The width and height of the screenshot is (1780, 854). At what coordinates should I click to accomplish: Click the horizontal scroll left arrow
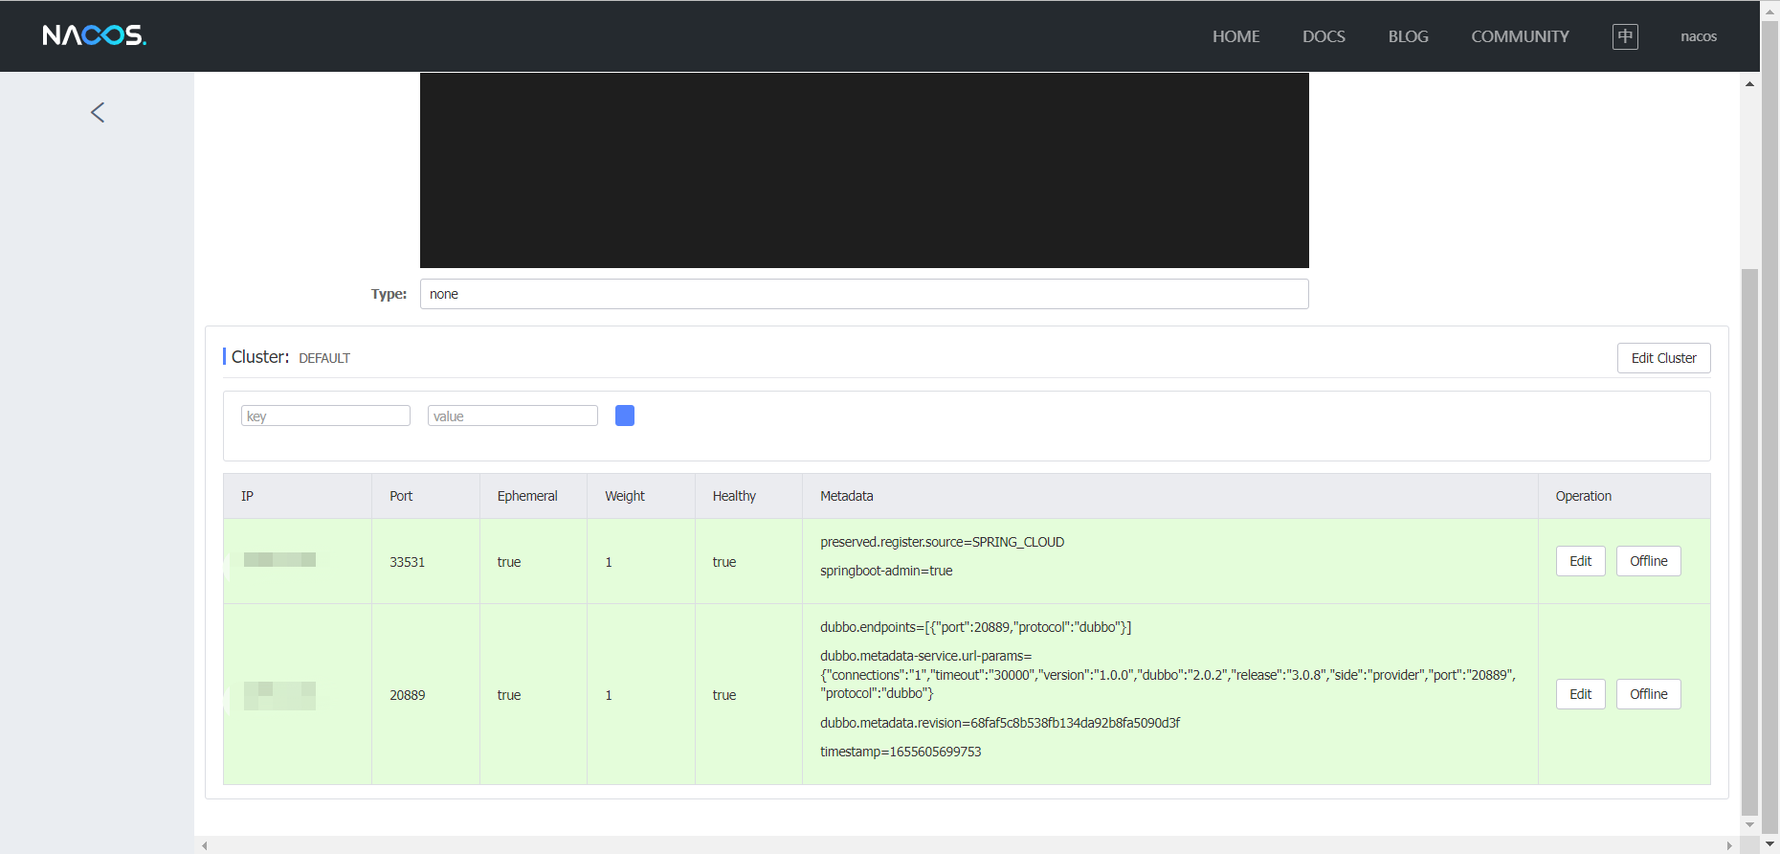[205, 845]
